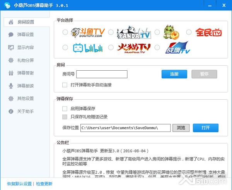Image resolution: width=232 pixels, height=190 pixels.
Task: Click the green dragon mascot logo
Action: [171, 32]
